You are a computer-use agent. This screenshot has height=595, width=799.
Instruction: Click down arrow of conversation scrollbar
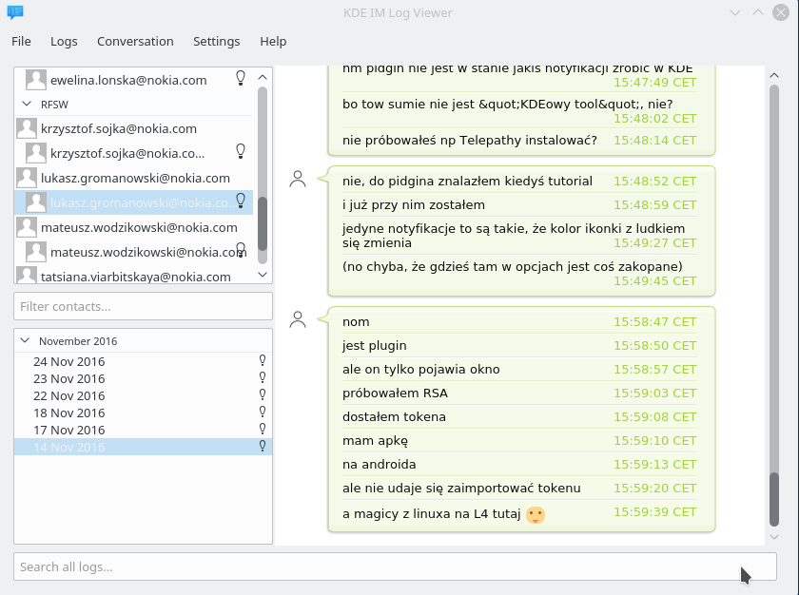pyautogui.click(x=774, y=536)
